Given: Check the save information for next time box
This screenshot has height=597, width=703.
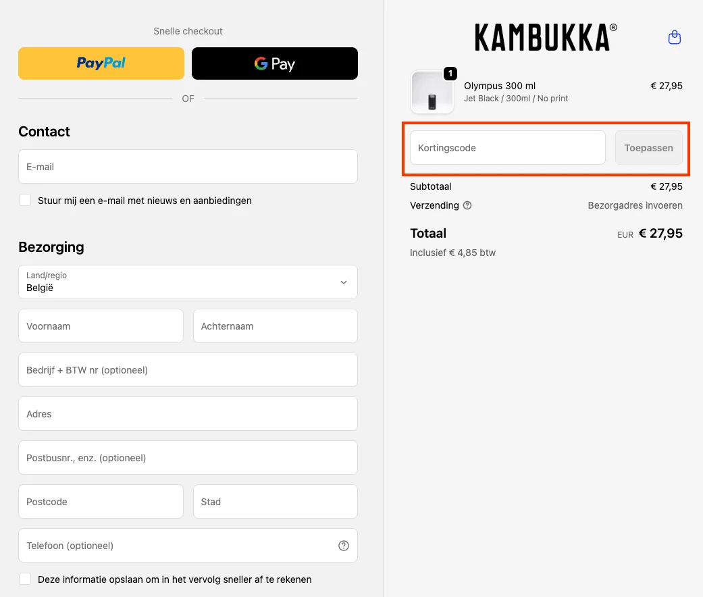Looking at the screenshot, I should click(25, 579).
